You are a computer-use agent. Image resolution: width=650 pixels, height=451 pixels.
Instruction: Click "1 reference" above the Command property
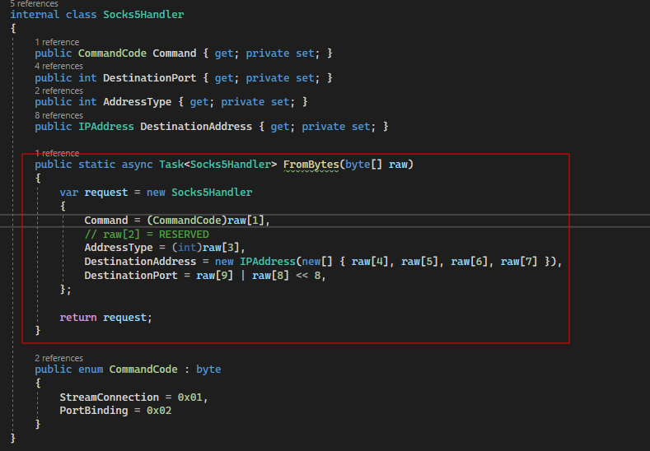57,42
